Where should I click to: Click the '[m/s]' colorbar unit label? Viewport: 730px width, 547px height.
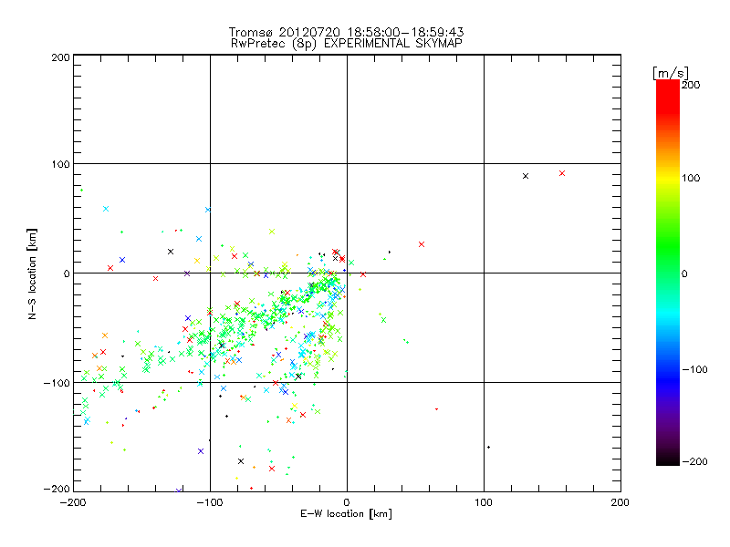pos(671,73)
